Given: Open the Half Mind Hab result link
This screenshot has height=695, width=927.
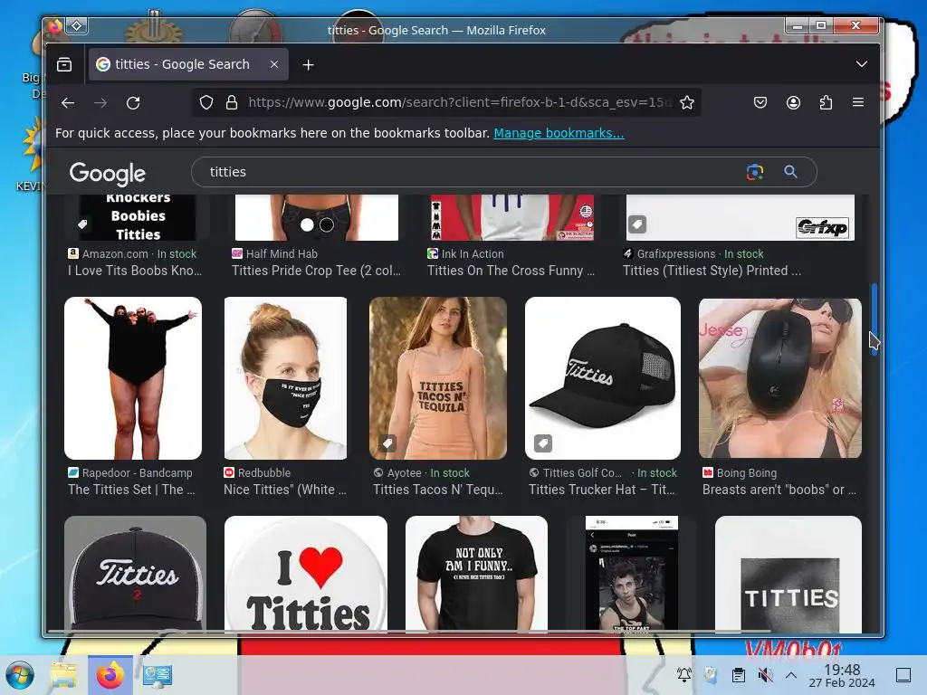Looking at the screenshot, I should pyautogui.click(x=316, y=271).
